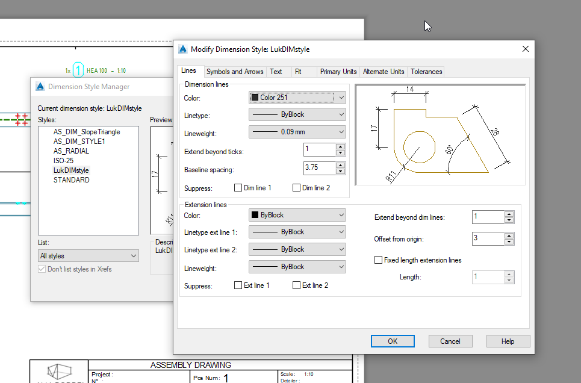
Task: Increase Baseline spacing with the up arrow
Action: 341,165
